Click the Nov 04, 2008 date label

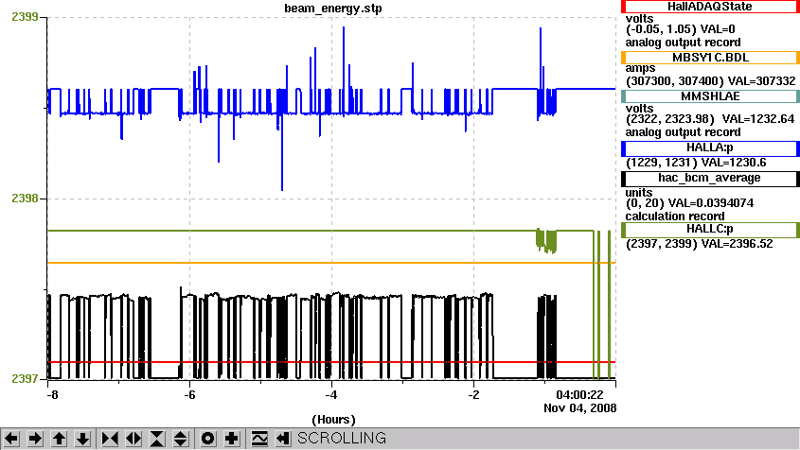[579, 408]
